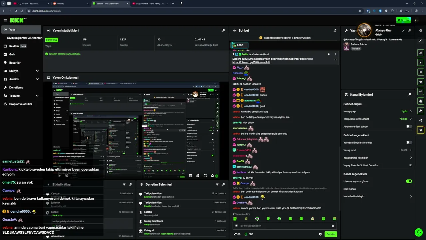Click the 1.000 gift leaderboard badge
Screen dimensions: 426x240
pyautogui.click(x=240, y=45)
